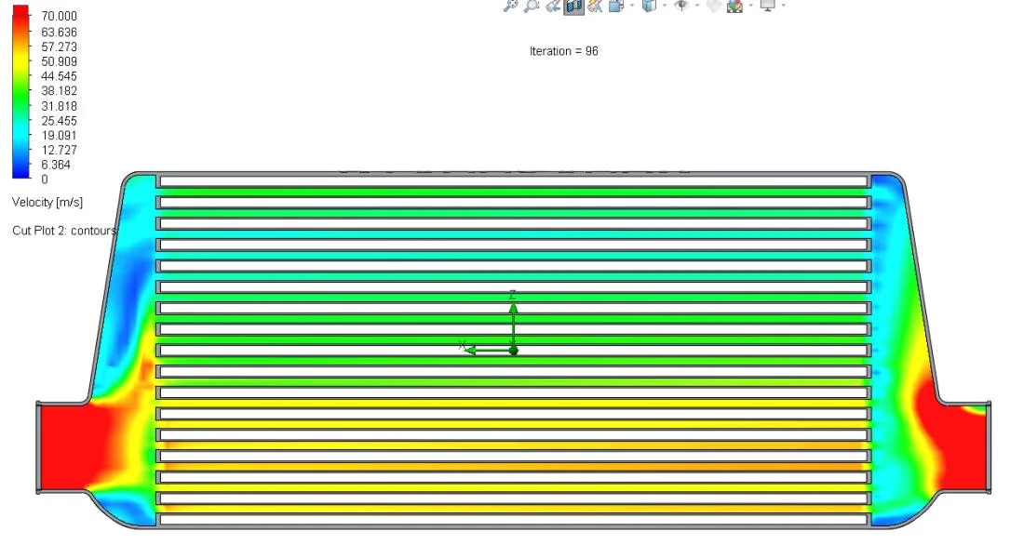
Task: Click the View Orientation cube icon
Action: click(616, 6)
